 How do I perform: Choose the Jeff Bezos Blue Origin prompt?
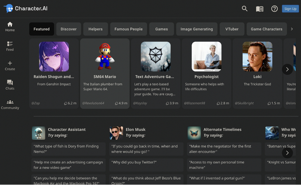146,179
